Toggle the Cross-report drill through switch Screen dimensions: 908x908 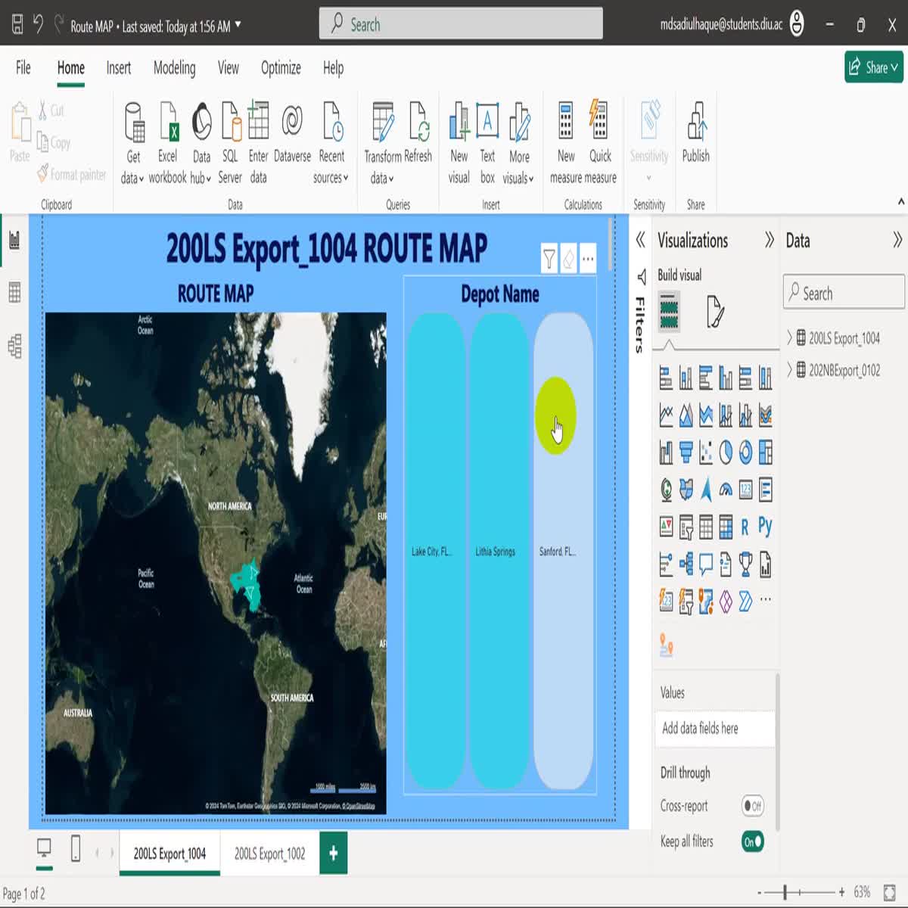pos(752,805)
